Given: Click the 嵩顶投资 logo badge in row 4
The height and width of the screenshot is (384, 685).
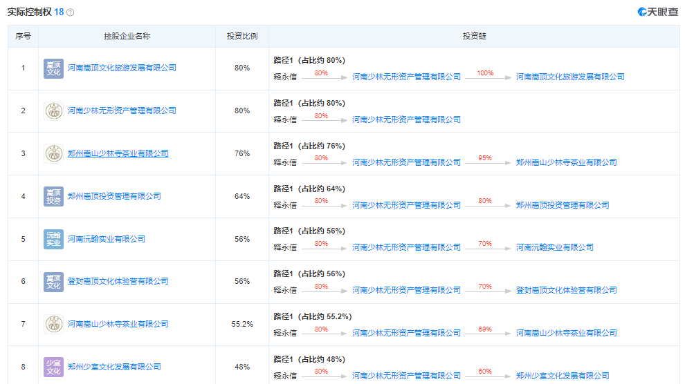Looking at the screenshot, I should tap(53, 196).
